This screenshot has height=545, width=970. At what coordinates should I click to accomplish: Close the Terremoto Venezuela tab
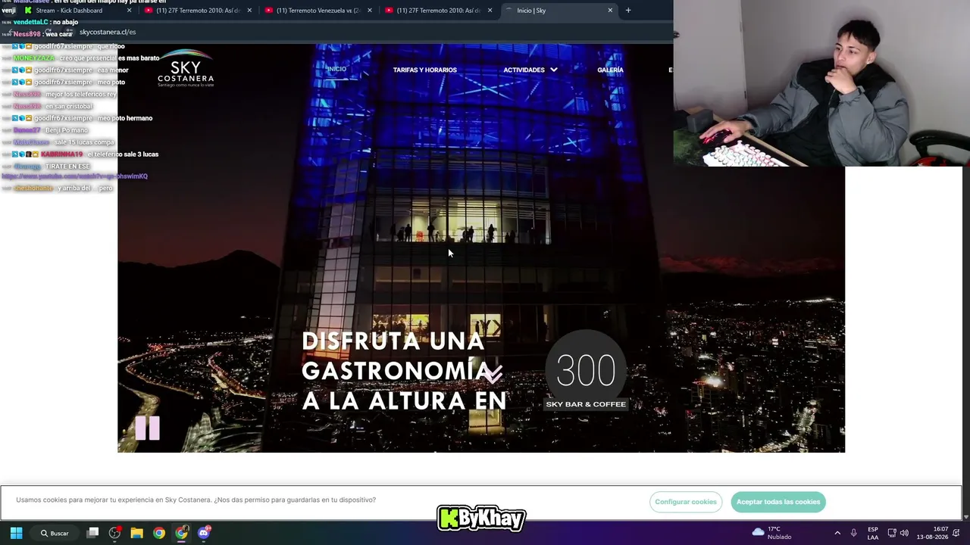(370, 11)
